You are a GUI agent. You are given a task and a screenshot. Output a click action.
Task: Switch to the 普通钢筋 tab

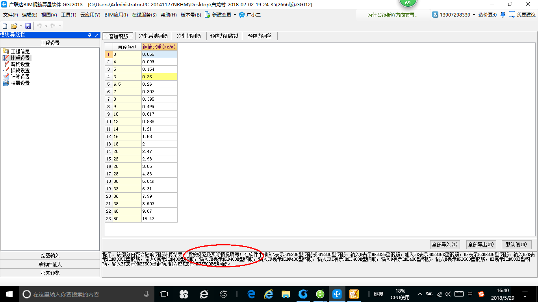click(118, 36)
